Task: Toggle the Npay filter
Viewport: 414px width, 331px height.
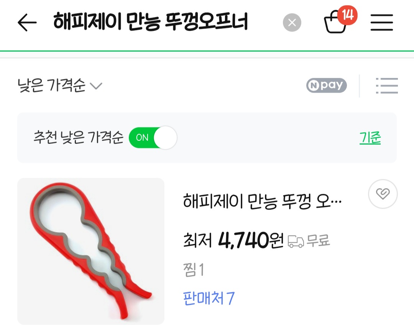Action: [x=326, y=85]
